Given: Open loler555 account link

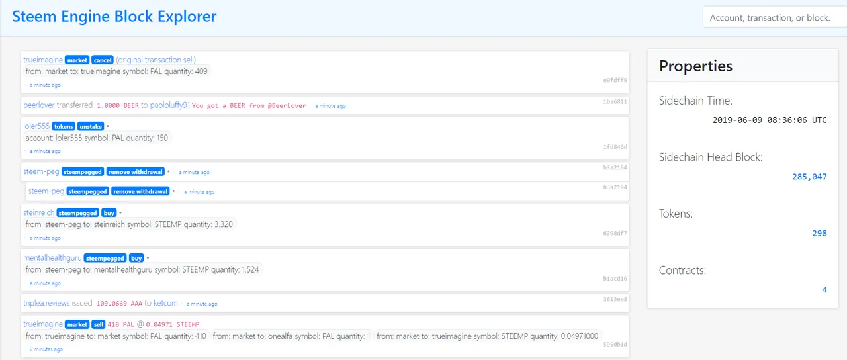Looking at the screenshot, I should (x=36, y=126).
